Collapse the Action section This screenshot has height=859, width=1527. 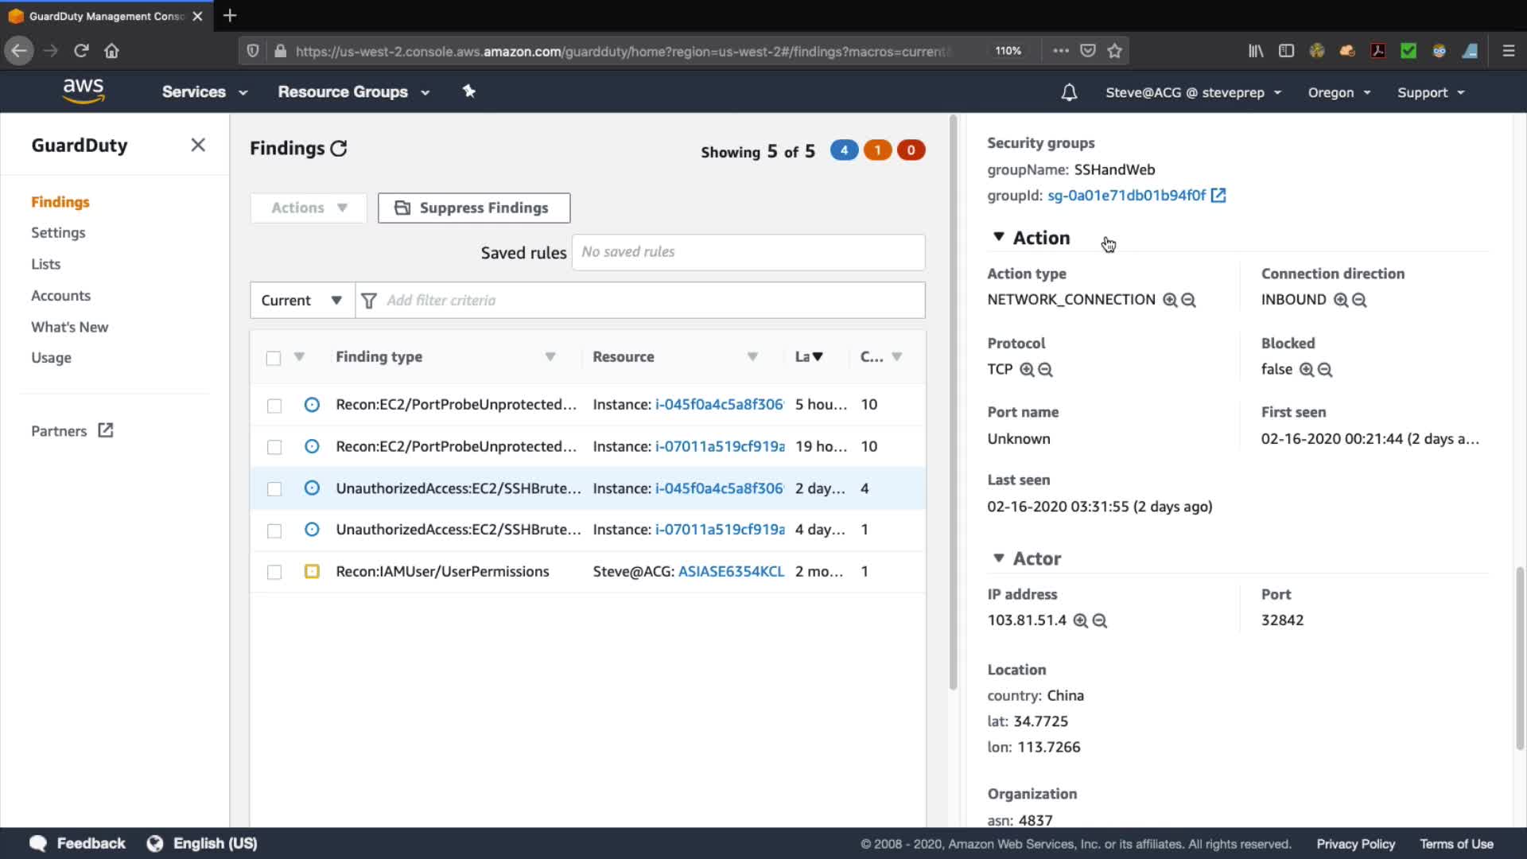coord(998,237)
